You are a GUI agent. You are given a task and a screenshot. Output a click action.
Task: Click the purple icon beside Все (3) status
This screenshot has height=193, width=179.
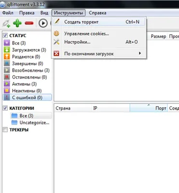(x=7, y=43)
